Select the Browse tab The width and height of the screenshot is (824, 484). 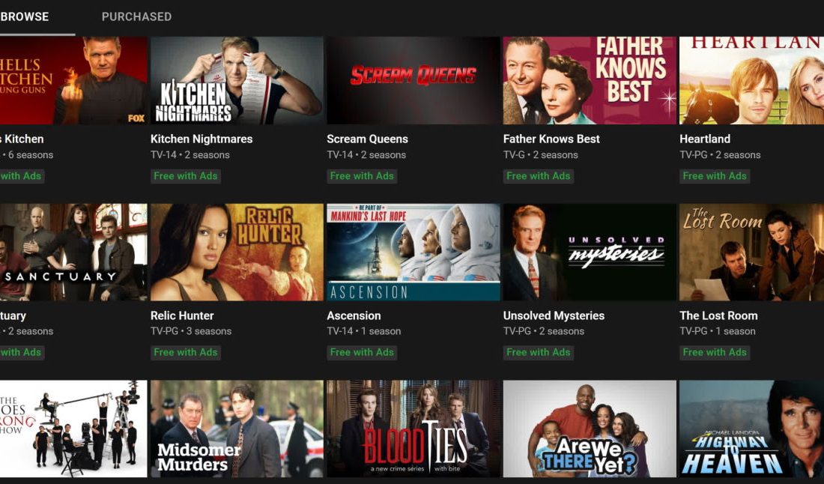[25, 16]
